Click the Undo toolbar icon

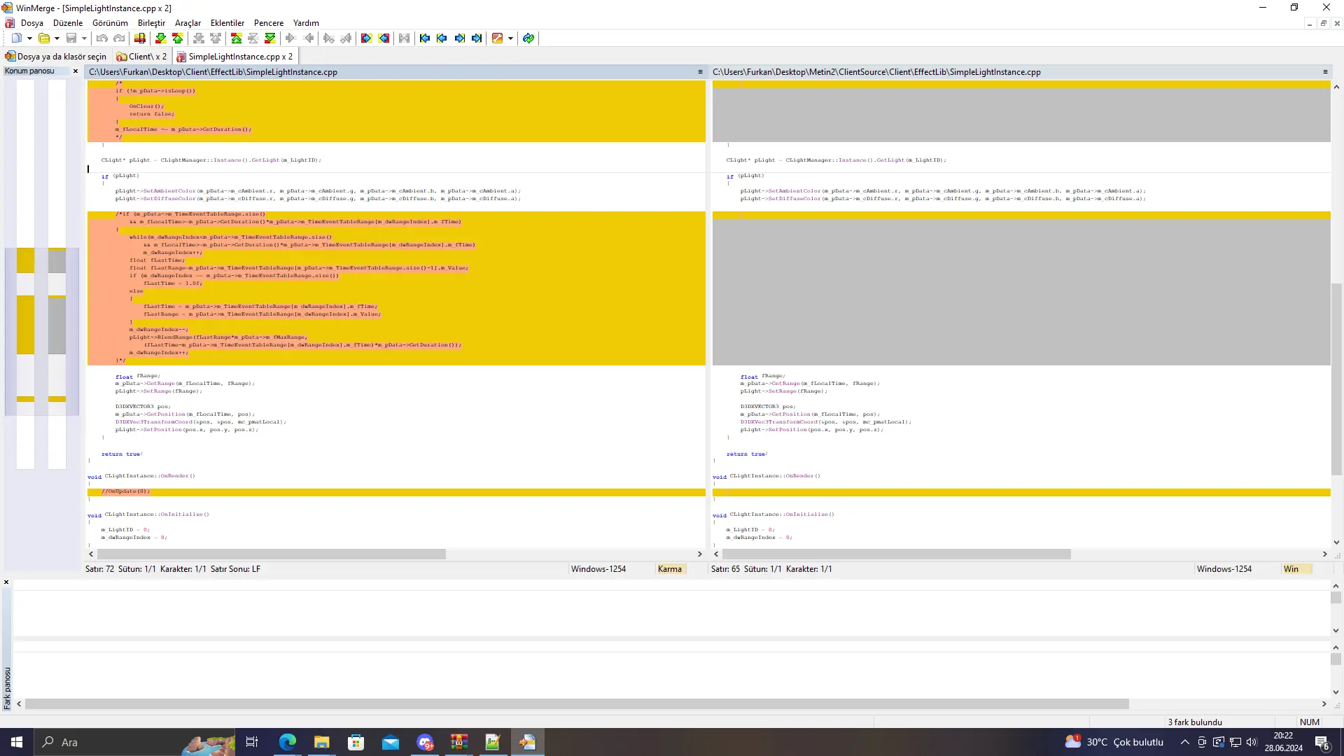pos(102,38)
